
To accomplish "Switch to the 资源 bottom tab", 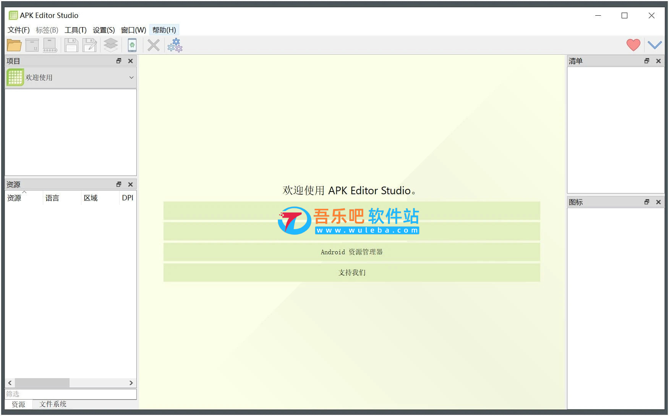I will [x=18, y=404].
